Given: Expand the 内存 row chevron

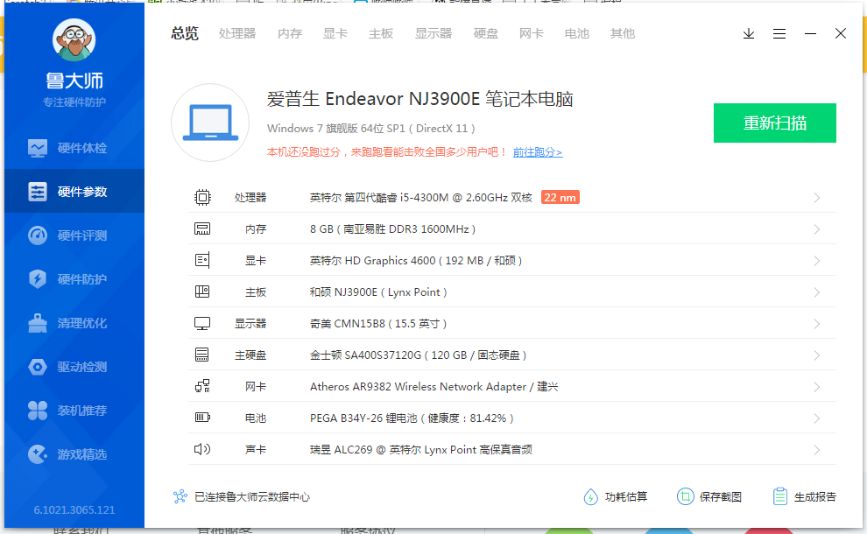Looking at the screenshot, I should 817,229.
